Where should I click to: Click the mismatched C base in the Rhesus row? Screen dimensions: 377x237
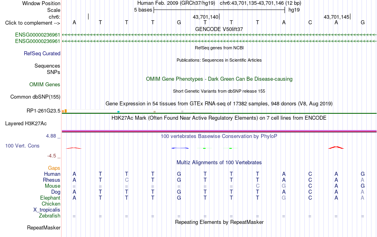point(127,180)
